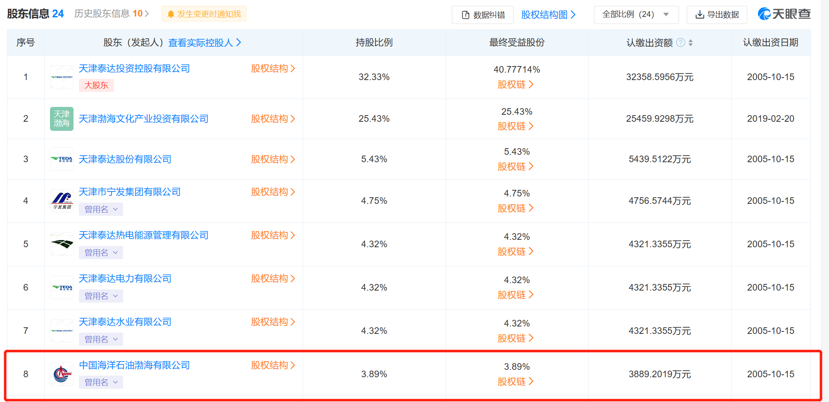Click the 宁发集团 company logo
Viewport: 829px width, 402px height.
click(62, 201)
